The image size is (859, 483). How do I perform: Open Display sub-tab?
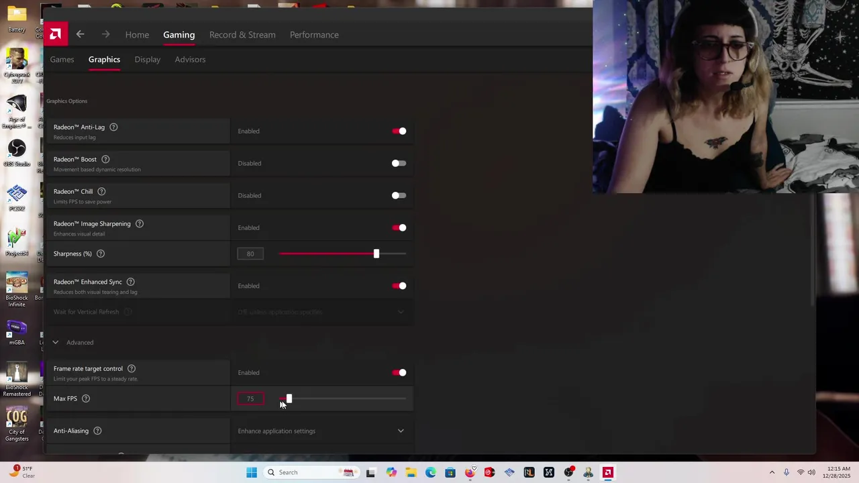coord(147,59)
